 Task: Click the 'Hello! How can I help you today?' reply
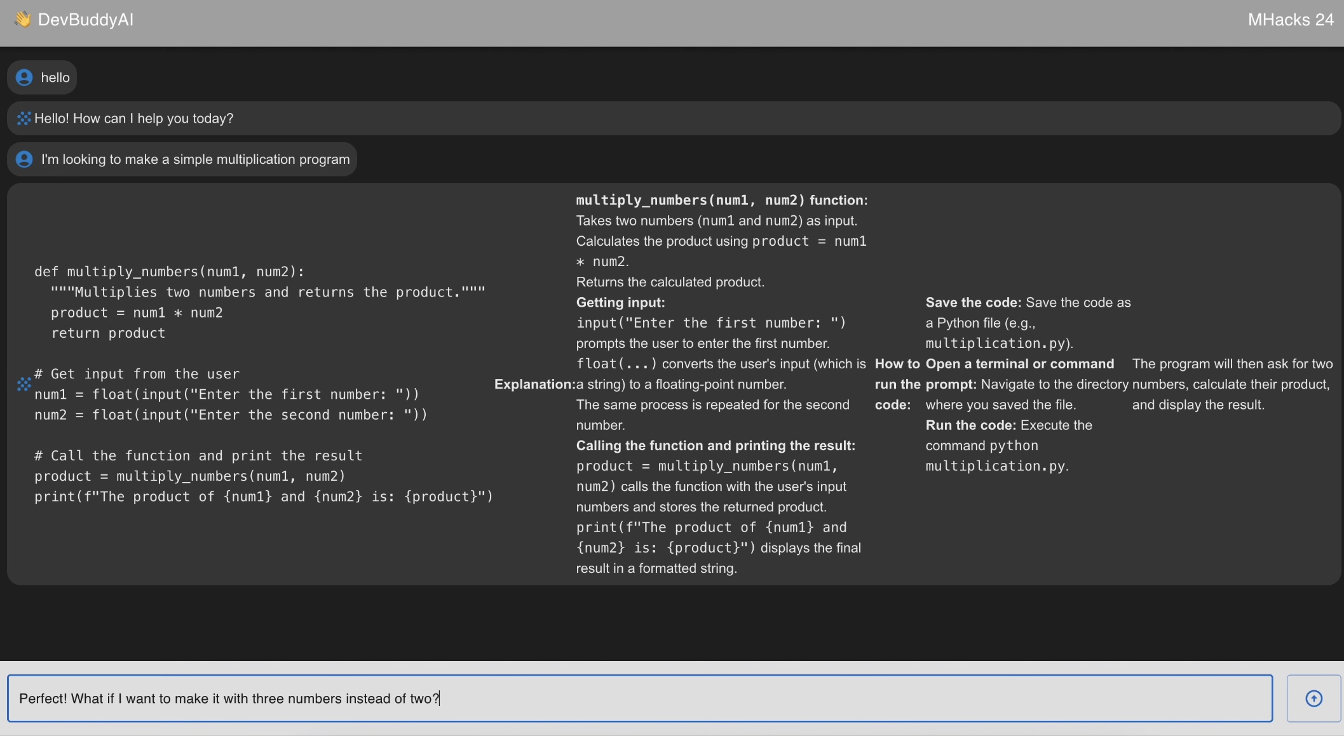point(134,119)
